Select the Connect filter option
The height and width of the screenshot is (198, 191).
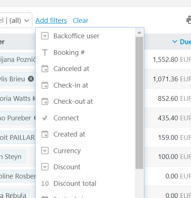[x=85, y=118]
